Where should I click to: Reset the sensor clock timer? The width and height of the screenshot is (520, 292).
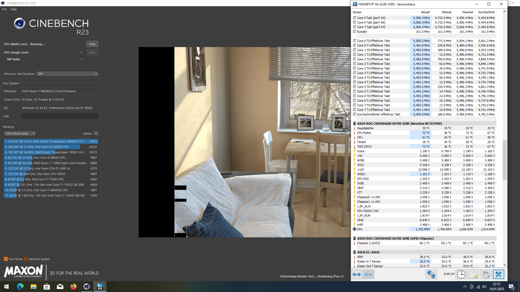pyautogui.click(x=461, y=274)
